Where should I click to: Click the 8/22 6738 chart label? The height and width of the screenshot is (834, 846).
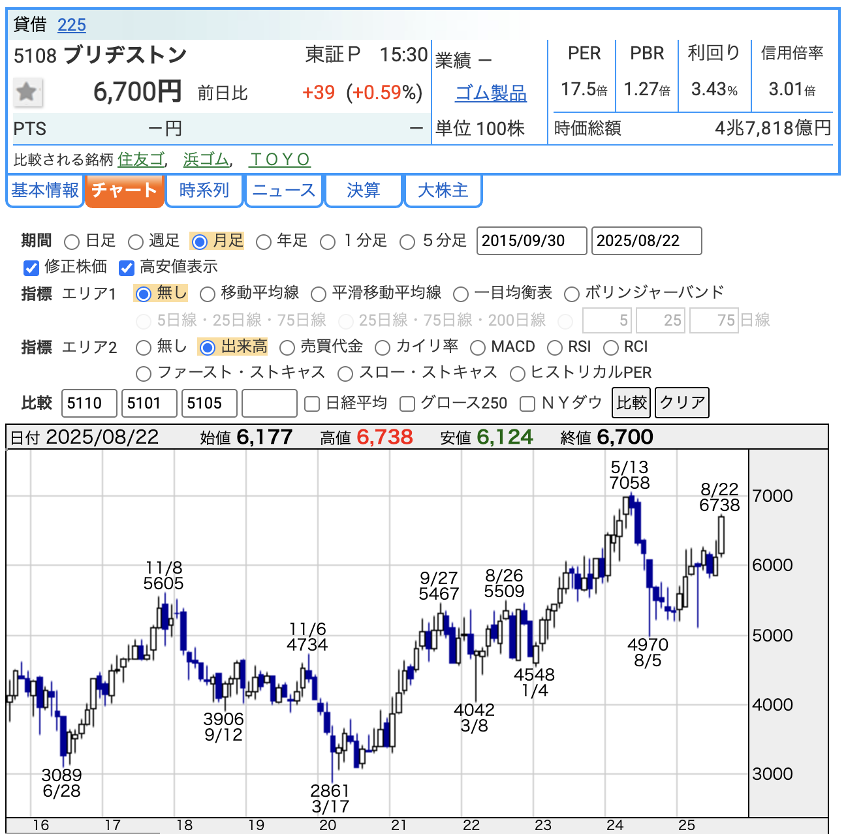click(x=719, y=497)
